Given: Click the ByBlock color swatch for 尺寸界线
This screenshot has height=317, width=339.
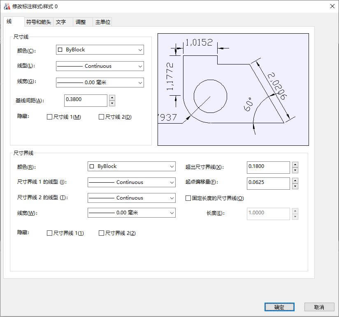Looking at the screenshot, I should tap(92, 166).
